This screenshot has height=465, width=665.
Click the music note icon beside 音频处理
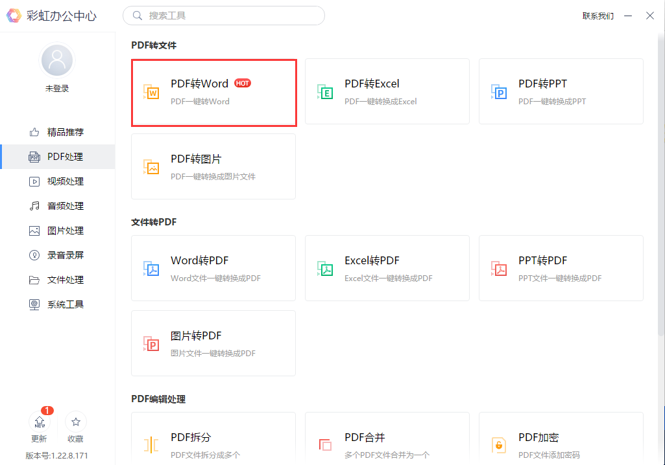(34, 206)
